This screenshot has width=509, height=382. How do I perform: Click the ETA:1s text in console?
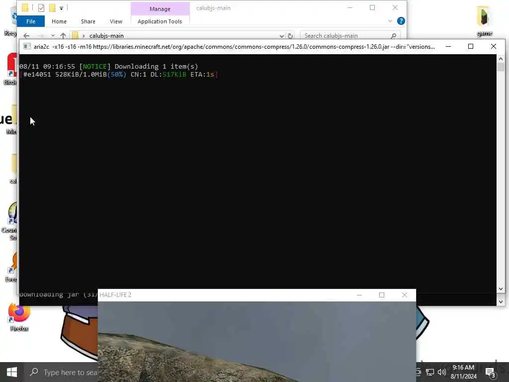(x=202, y=75)
